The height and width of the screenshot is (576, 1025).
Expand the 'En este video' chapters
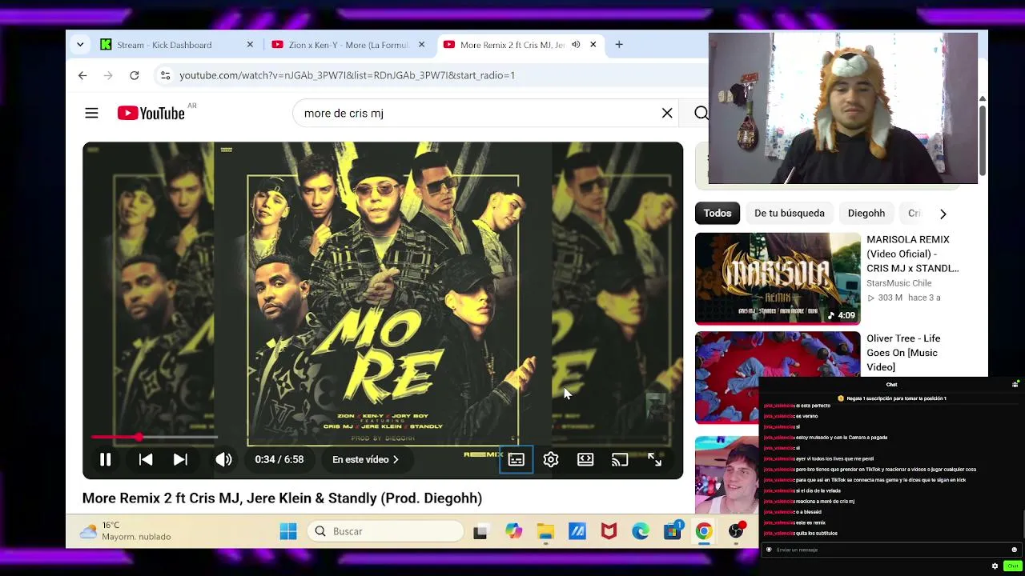click(365, 460)
